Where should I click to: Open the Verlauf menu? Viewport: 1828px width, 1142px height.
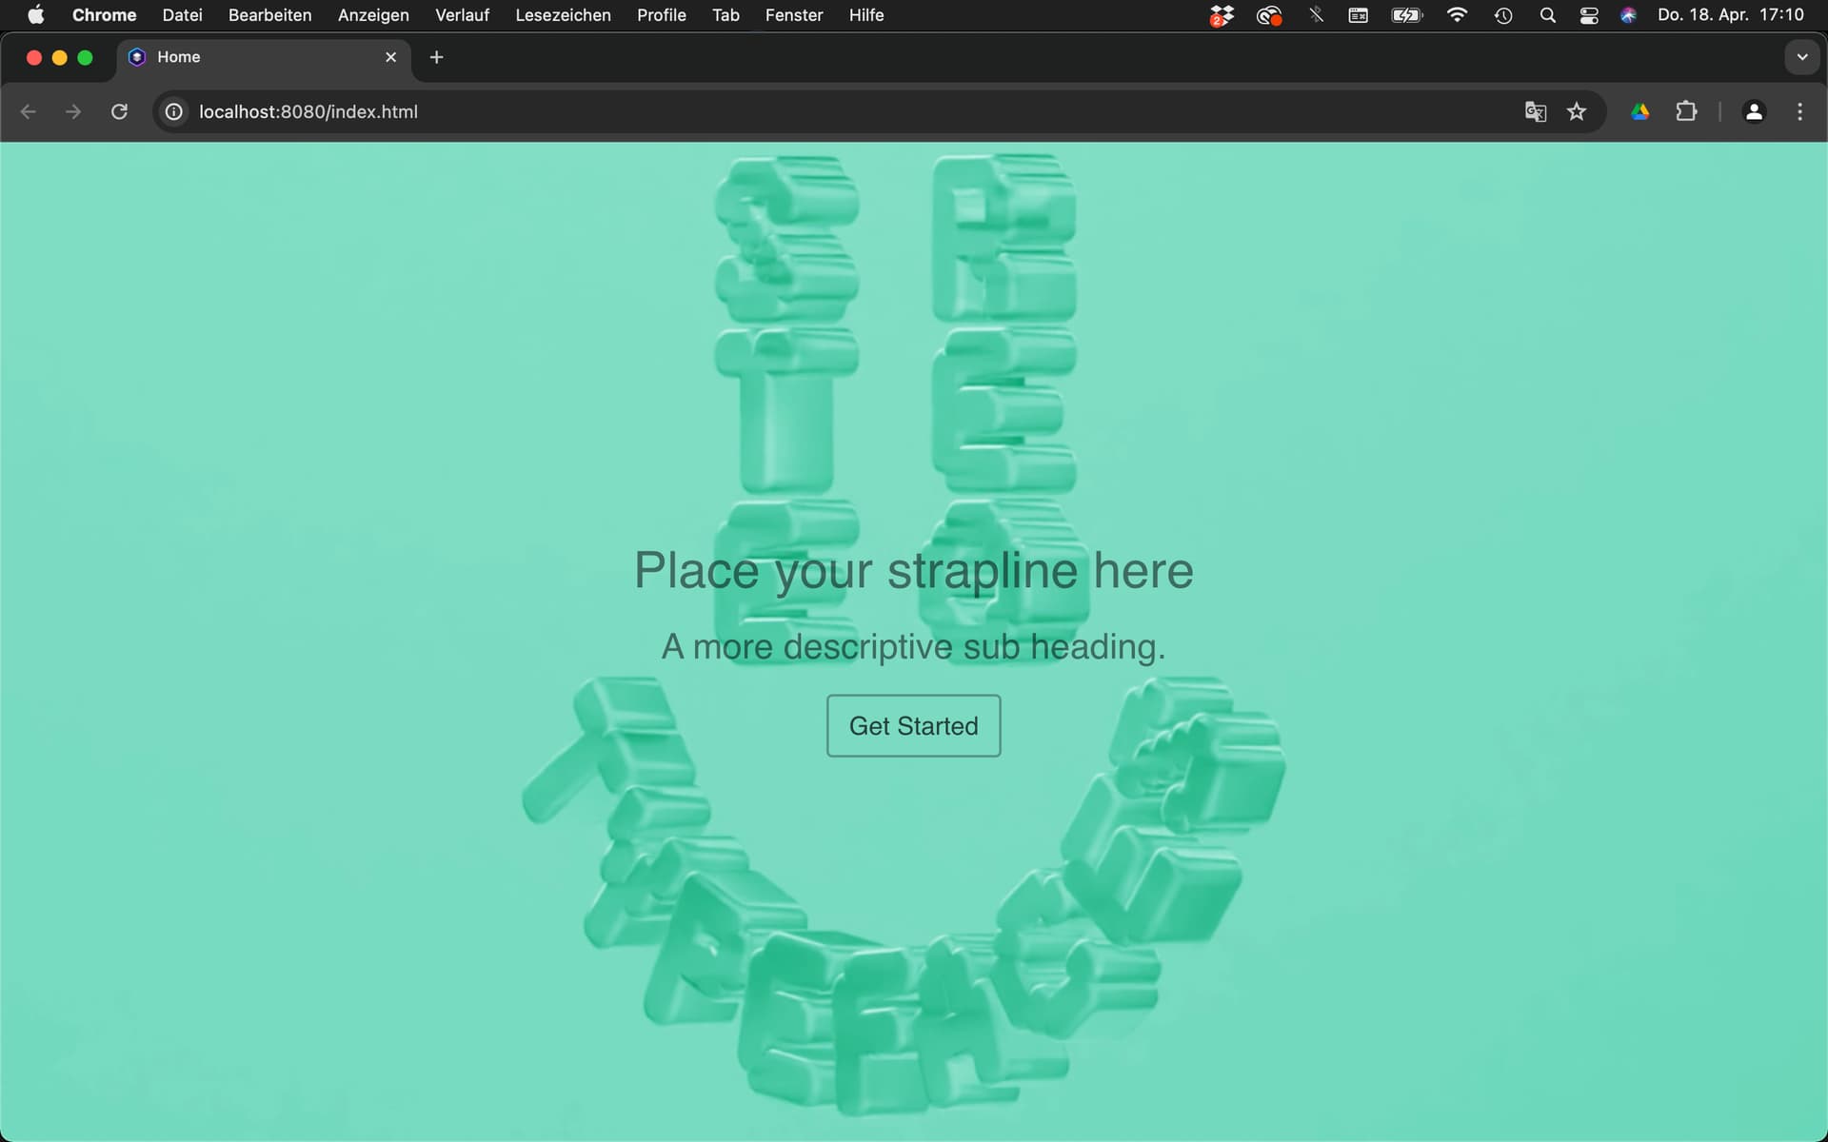tap(462, 15)
